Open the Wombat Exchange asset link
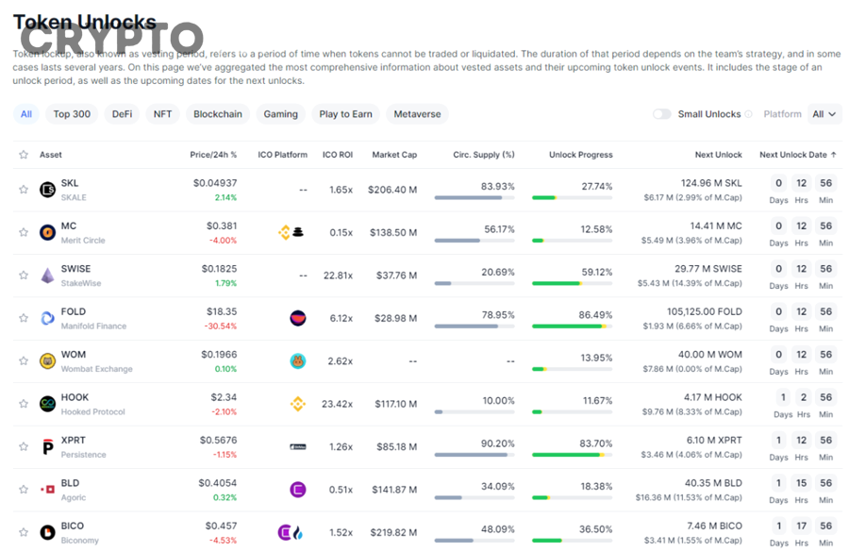The height and width of the screenshot is (552, 849). [96, 368]
